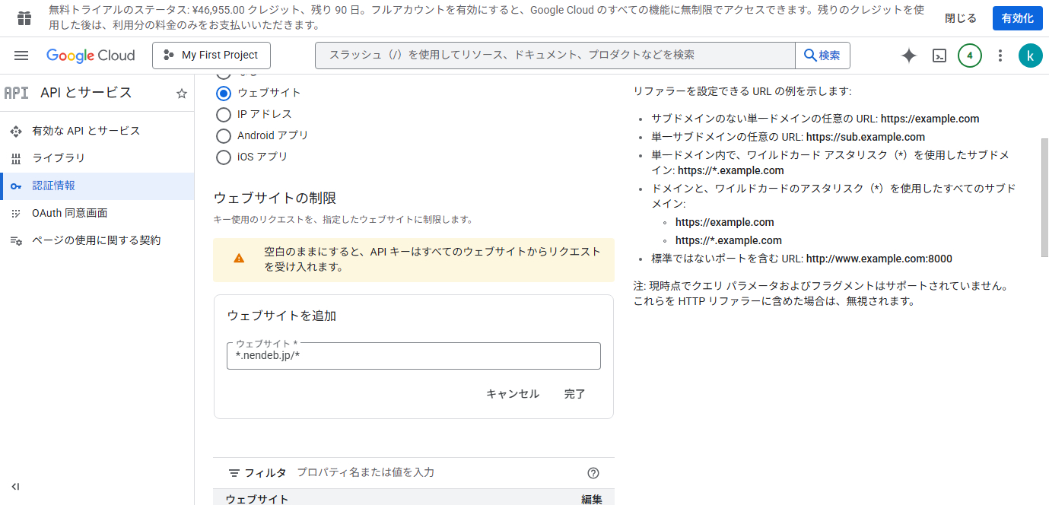This screenshot has height=505, width=1049.
Task: Choose the iOS アプリ radio option
Action: (x=224, y=157)
